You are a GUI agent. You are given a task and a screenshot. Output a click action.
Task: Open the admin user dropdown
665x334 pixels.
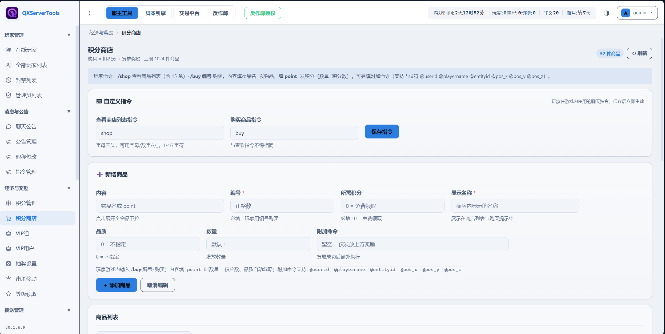[637, 13]
